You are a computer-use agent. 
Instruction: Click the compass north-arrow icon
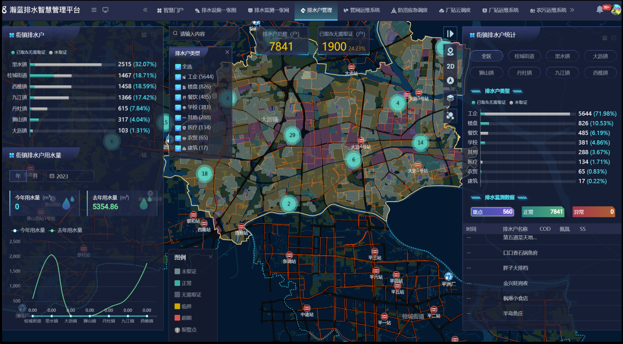click(x=450, y=80)
